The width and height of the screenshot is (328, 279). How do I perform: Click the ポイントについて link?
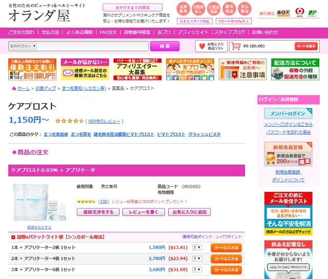pyautogui.click(x=288, y=180)
